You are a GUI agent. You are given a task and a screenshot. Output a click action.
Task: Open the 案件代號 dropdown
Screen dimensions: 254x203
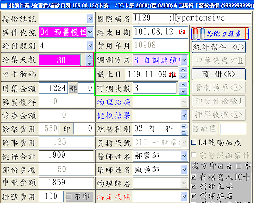click(x=90, y=32)
